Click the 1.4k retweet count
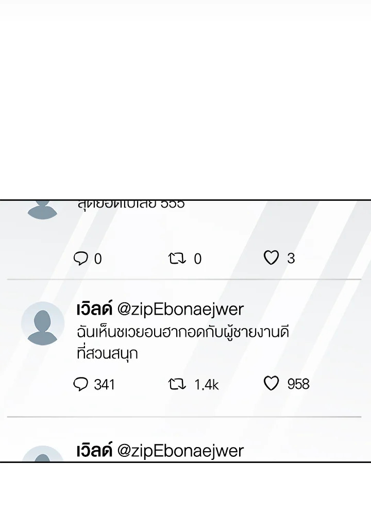Image resolution: width=371 pixels, height=514 pixels. tap(206, 385)
